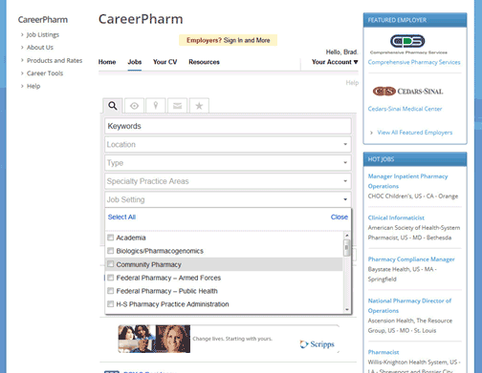Expand Job Listings in sidebar

pos(43,34)
